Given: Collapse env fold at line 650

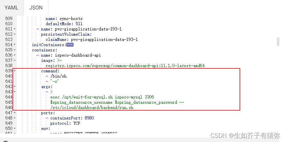Looking at the screenshot, I should pos(14,129).
